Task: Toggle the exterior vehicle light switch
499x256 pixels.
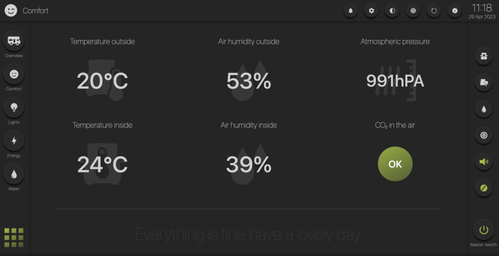Action: pyautogui.click(x=484, y=83)
